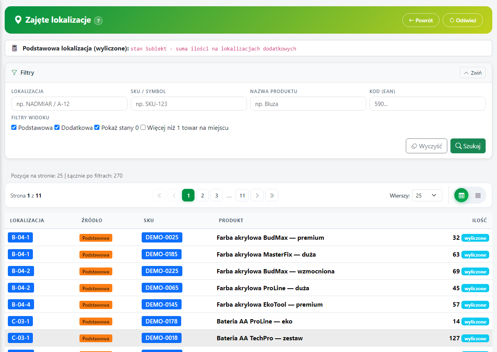Click the Odśwież button

click(x=463, y=20)
